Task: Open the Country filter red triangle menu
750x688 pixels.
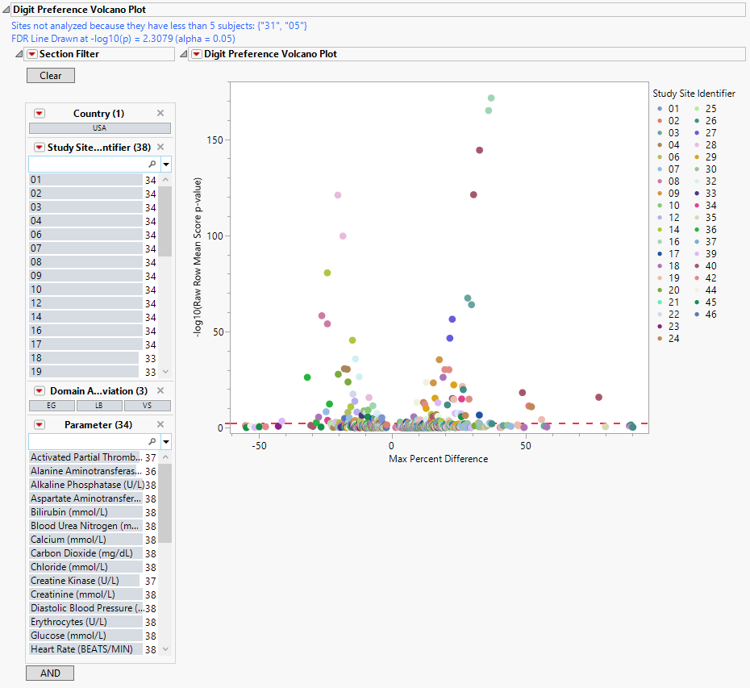Action: (39, 114)
